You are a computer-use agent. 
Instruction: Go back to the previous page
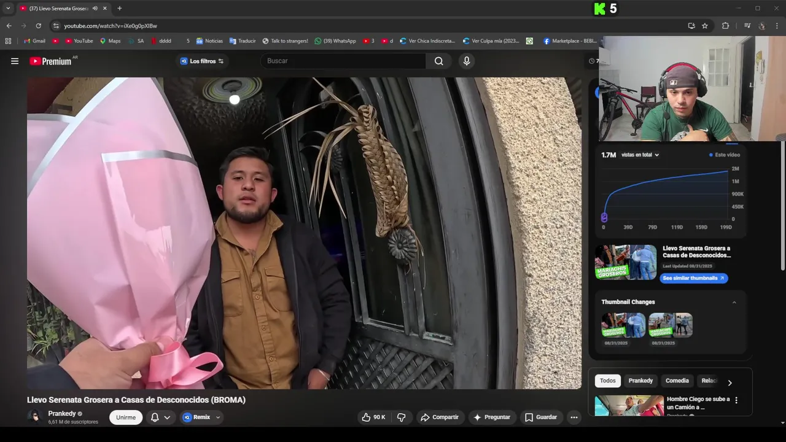(x=9, y=26)
